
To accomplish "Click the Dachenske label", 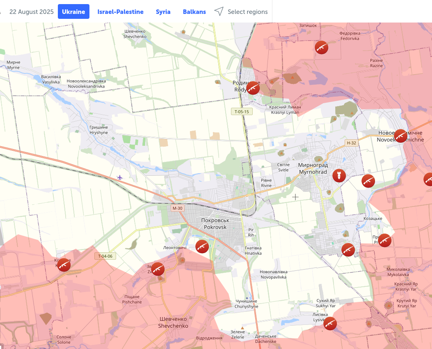I will (265, 339).
